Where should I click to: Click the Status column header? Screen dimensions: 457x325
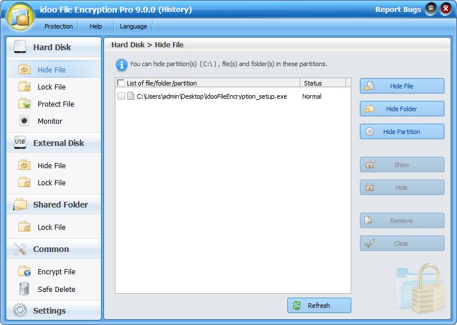point(323,83)
